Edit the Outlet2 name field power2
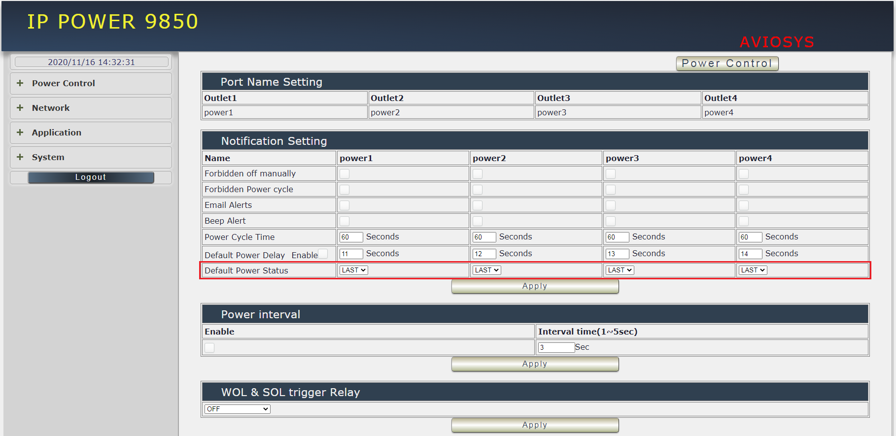Image resolution: width=896 pixels, height=436 pixels. click(x=451, y=112)
